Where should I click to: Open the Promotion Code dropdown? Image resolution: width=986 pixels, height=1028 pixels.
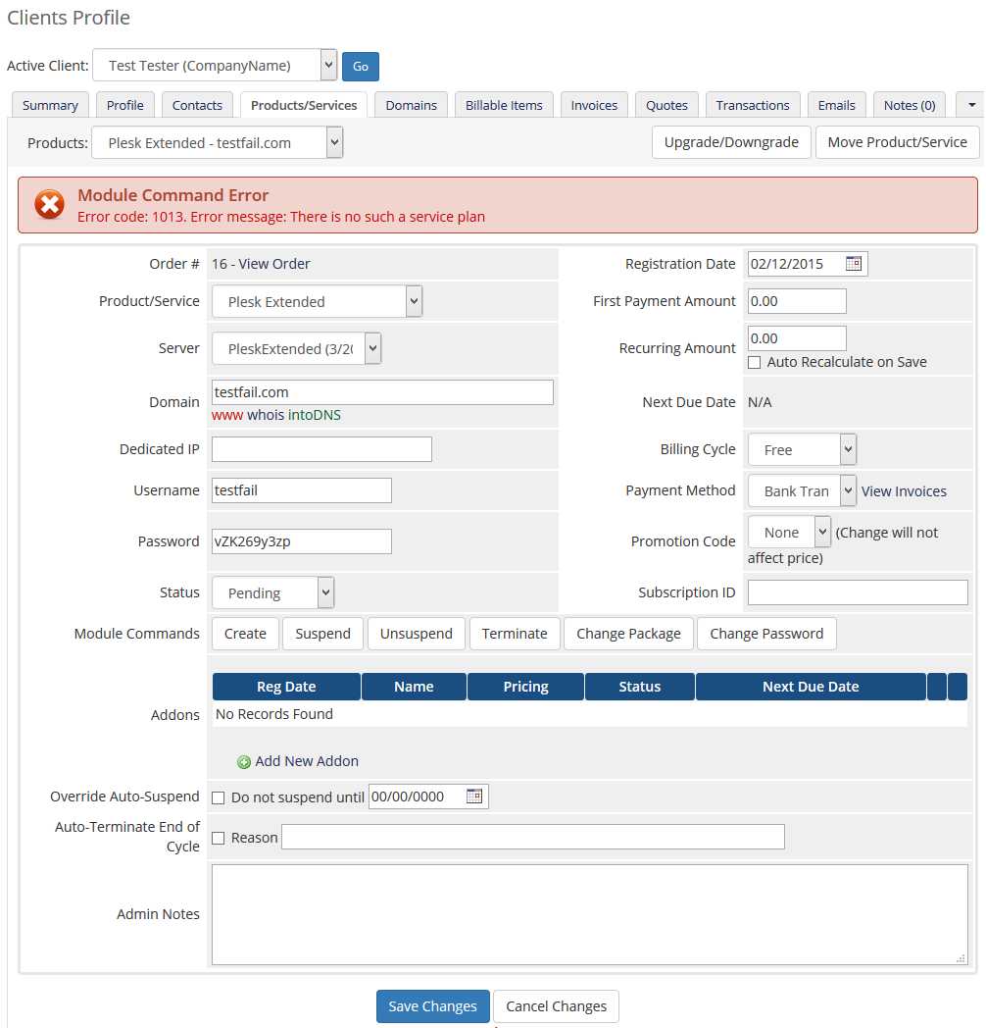(x=789, y=533)
